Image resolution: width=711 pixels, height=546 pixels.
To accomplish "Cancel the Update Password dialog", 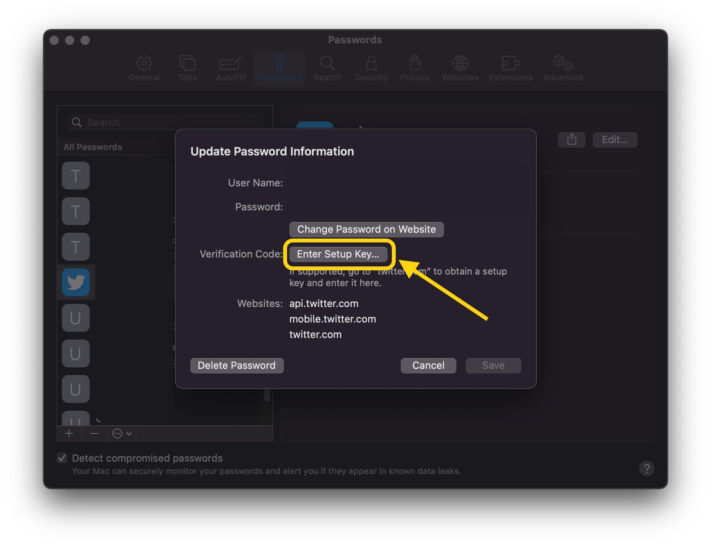I will click(x=428, y=365).
